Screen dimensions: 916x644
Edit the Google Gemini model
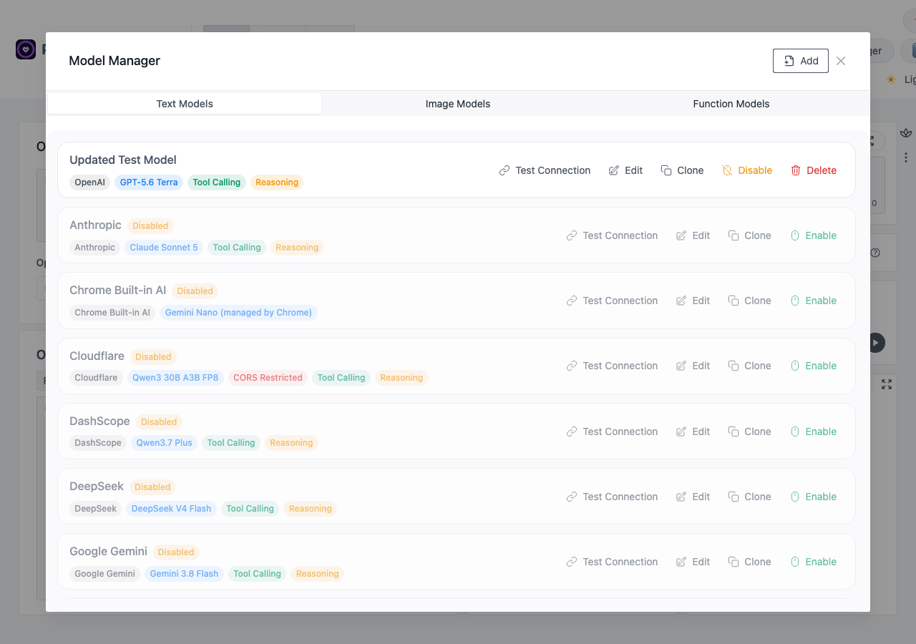[693, 562]
